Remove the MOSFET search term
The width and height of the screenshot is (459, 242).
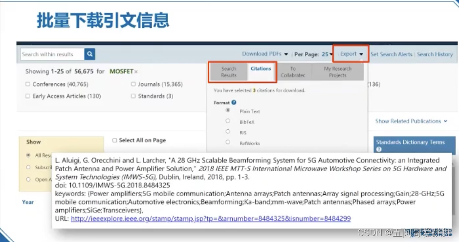(x=136, y=72)
